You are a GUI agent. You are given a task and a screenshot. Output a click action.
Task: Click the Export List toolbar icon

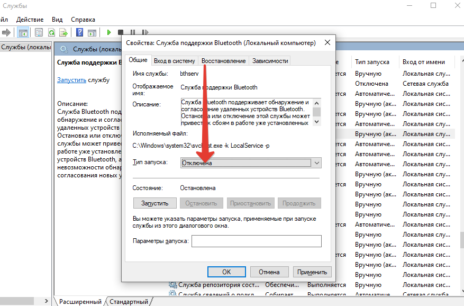(x=63, y=32)
